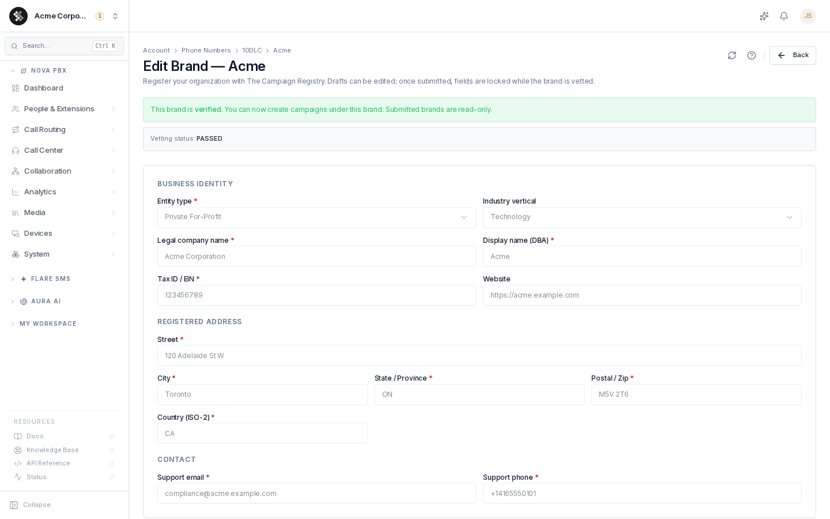830x519 pixels.
Task: Open the organization switcher chevrons
Action: 115,16
